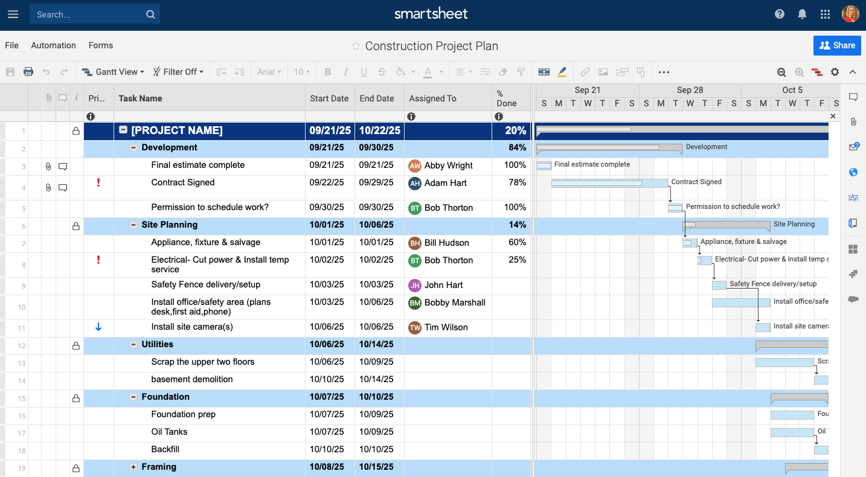Favorite the sheet with star icon
The image size is (866, 477).
click(x=356, y=46)
